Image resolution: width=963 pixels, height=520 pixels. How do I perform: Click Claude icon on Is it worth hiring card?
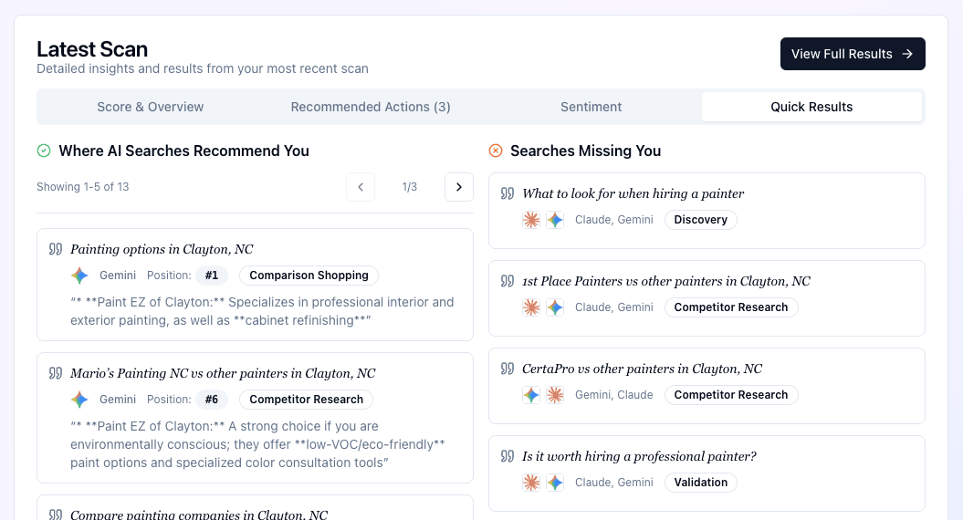pos(531,483)
